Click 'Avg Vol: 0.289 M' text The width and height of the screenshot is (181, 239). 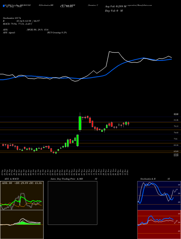pyautogui.click(x=115, y=7)
